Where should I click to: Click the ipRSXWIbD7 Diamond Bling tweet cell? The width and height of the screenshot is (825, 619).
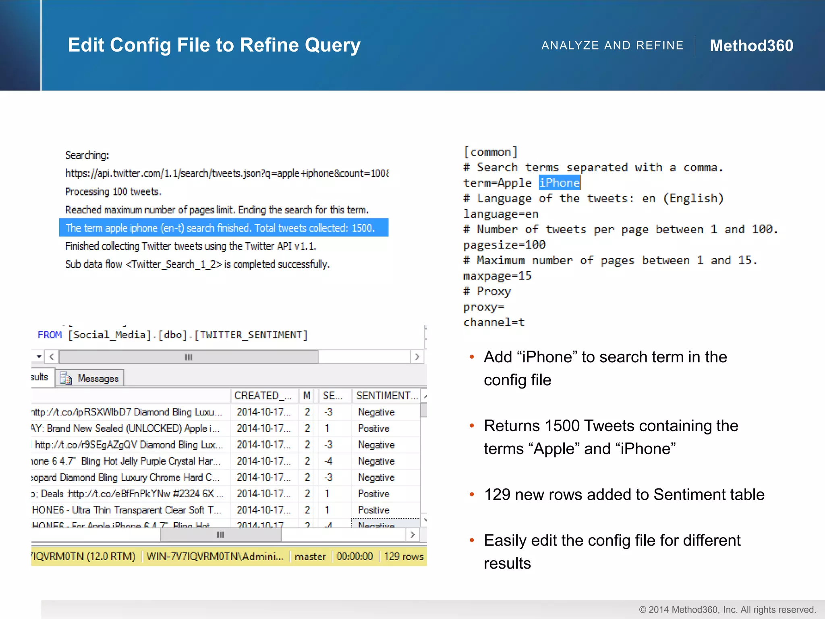[x=131, y=412]
